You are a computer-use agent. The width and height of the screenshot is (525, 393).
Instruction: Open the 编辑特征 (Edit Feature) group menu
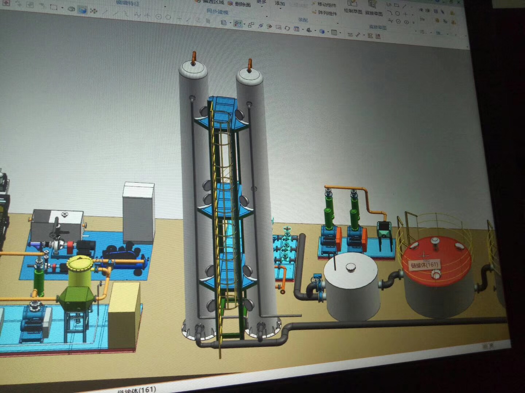point(128,3)
